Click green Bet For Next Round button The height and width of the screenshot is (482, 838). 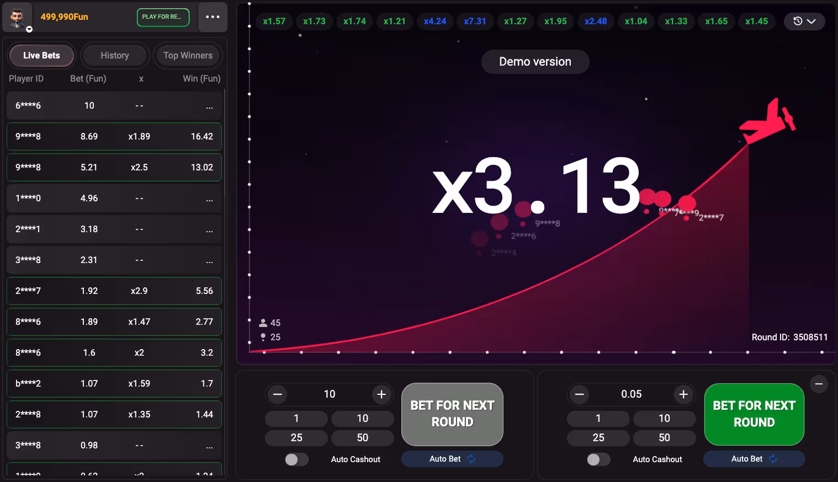pos(754,414)
